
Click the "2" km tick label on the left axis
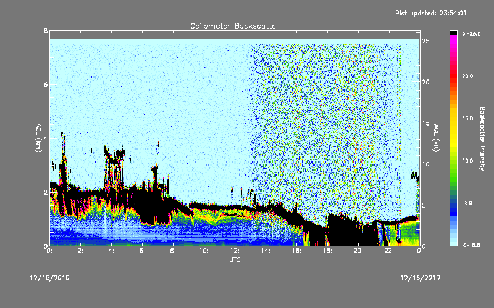[x=46, y=192]
